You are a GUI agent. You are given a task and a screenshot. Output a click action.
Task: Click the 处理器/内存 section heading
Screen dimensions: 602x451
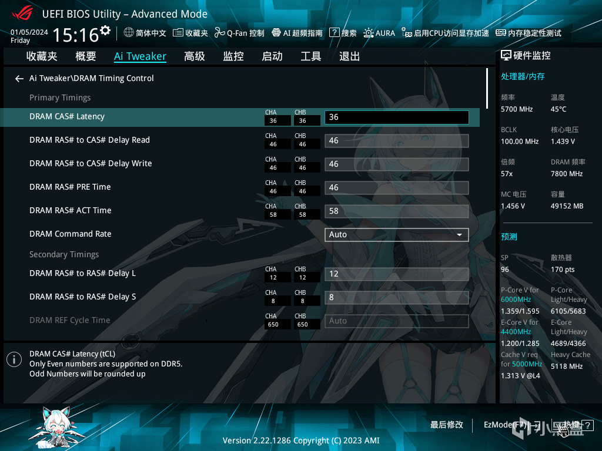click(523, 76)
